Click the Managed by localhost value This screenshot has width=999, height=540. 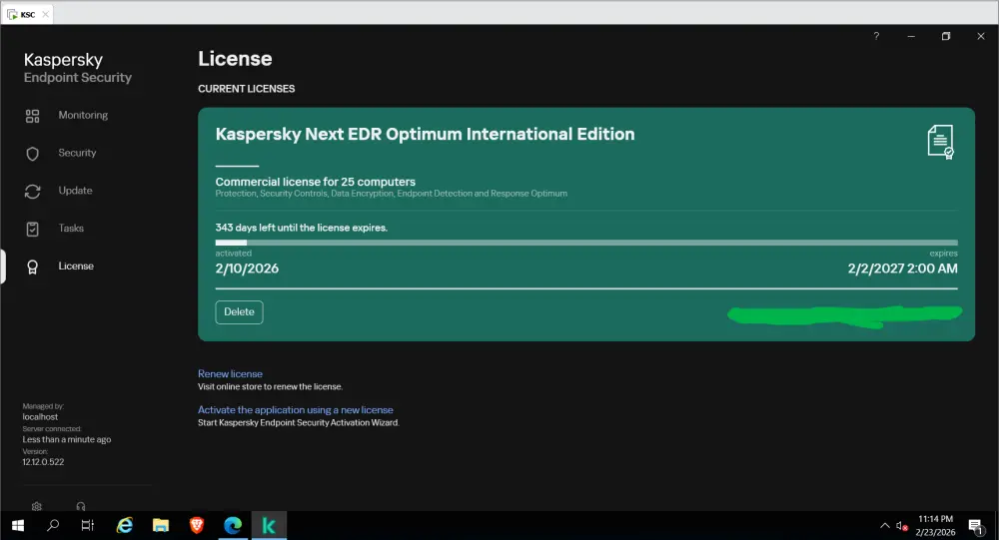tap(40, 417)
